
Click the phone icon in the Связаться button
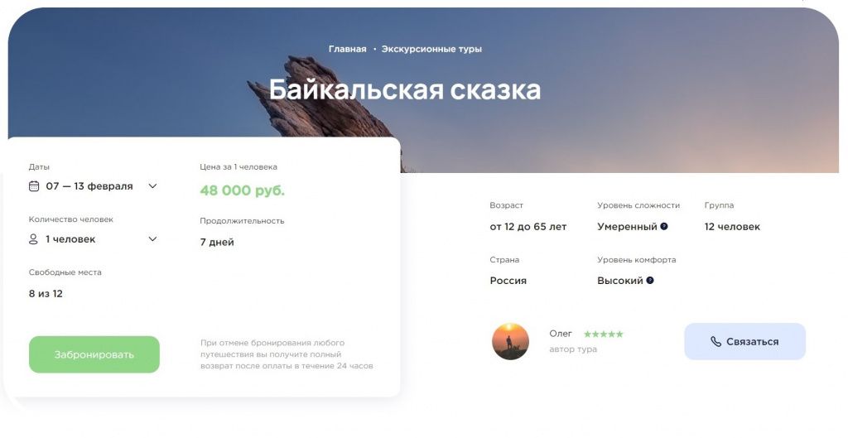coord(715,342)
